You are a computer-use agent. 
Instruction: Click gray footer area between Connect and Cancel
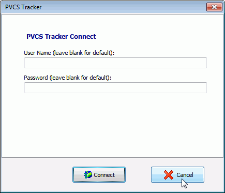(138, 174)
